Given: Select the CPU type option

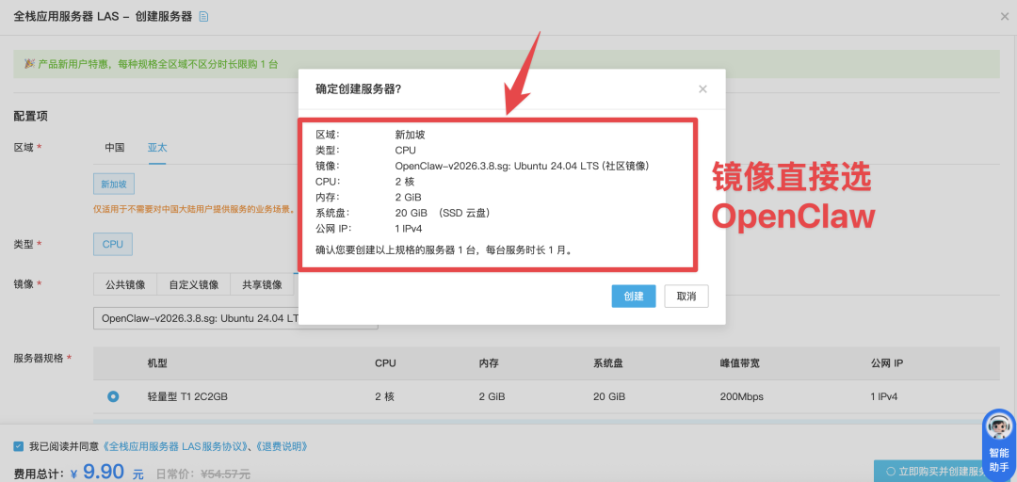Looking at the screenshot, I should tap(113, 244).
